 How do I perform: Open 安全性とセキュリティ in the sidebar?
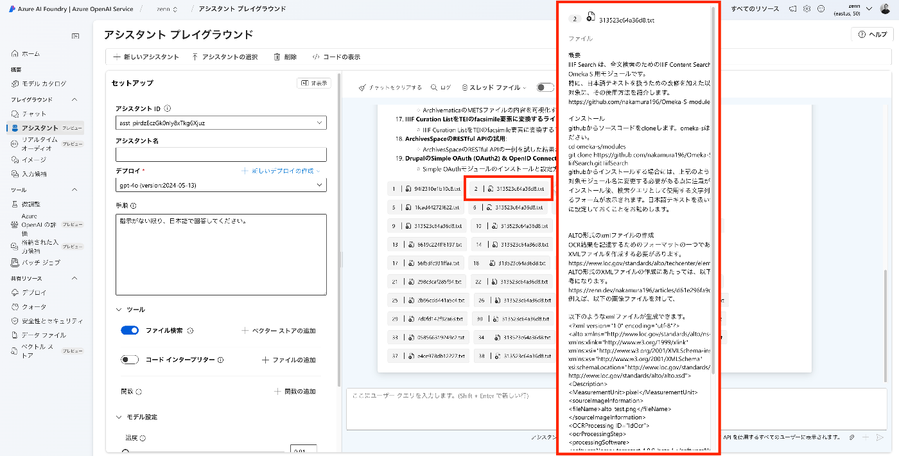(x=47, y=320)
